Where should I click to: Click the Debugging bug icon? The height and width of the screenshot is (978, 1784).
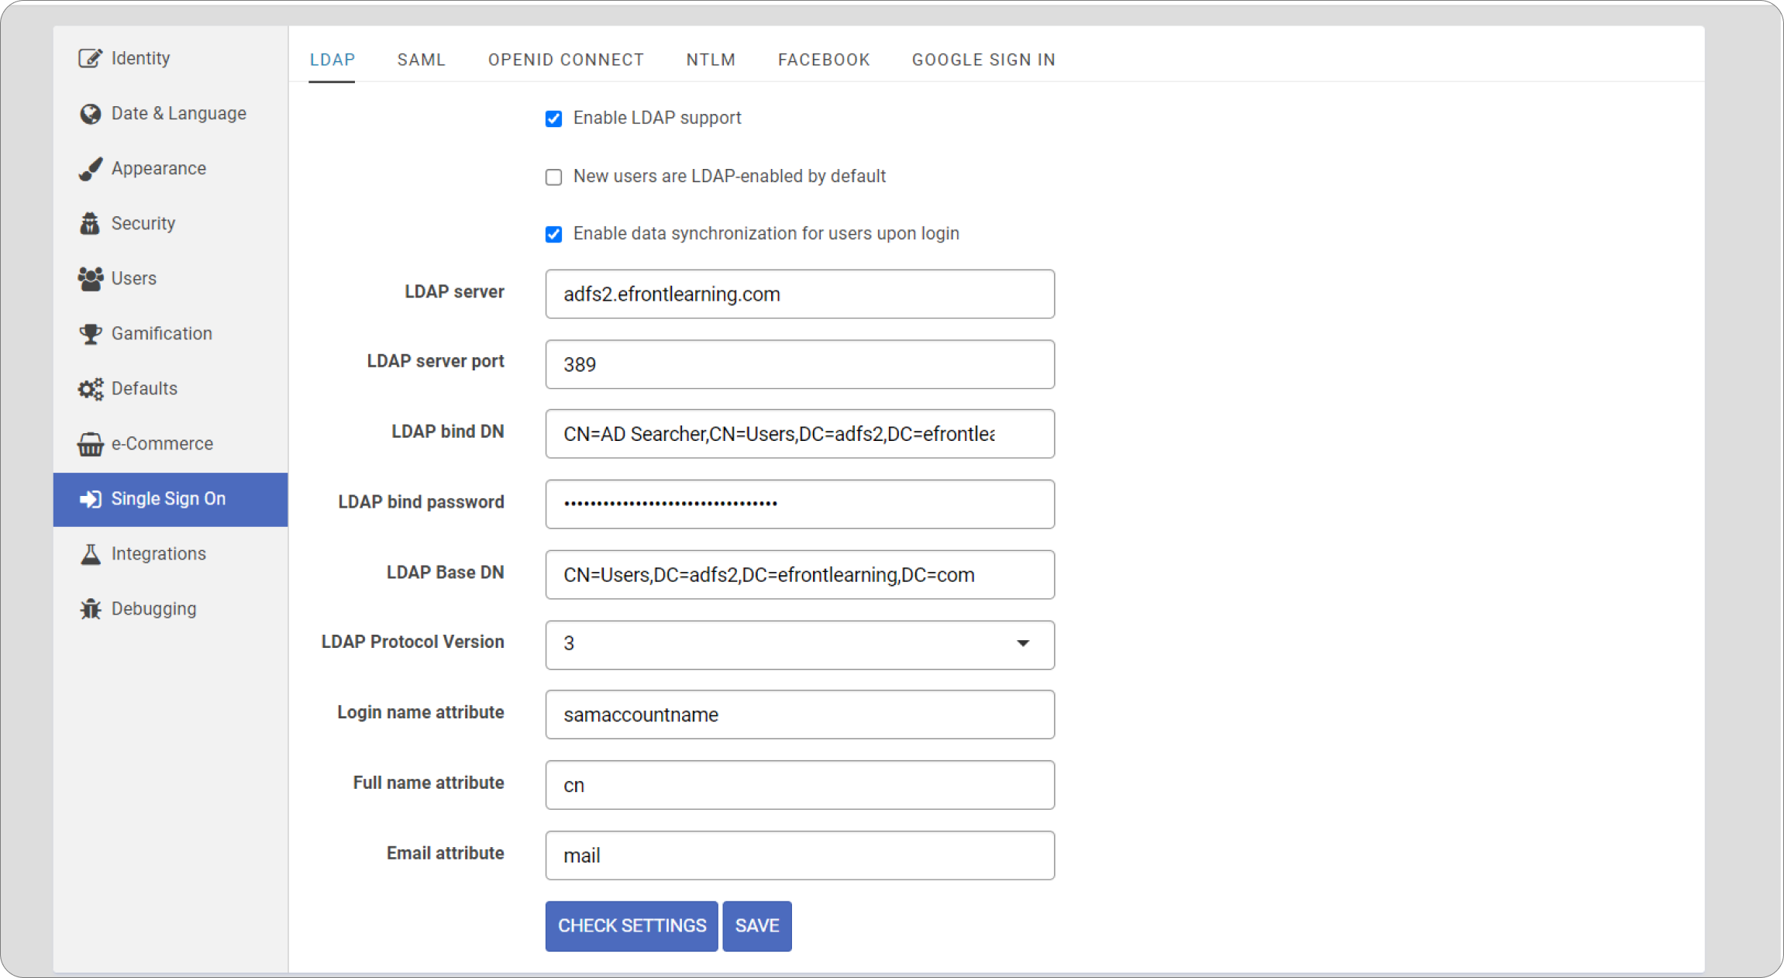tap(90, 609)
